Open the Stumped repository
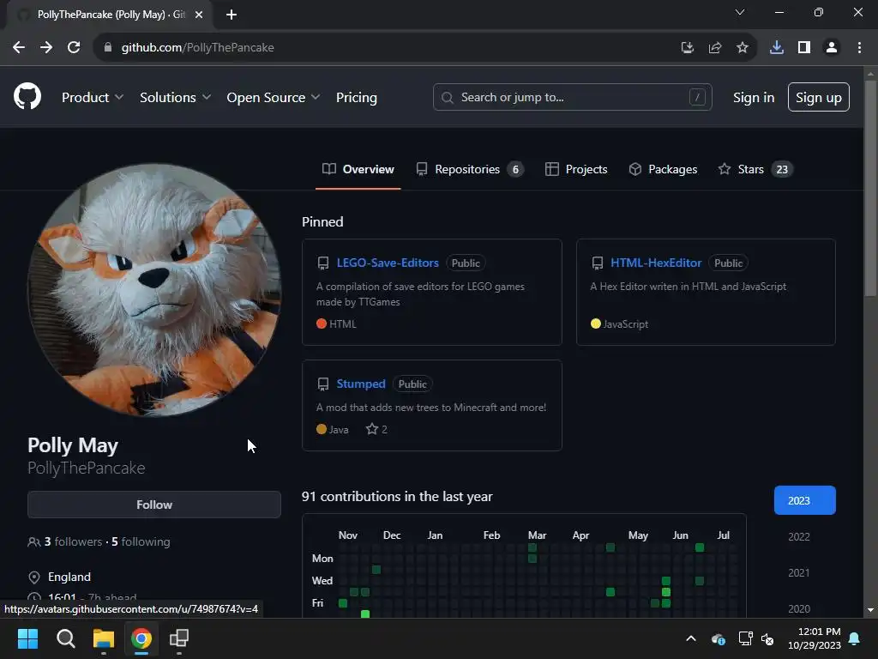The height and width of the screenshot is (659, 878). [361, 384]
